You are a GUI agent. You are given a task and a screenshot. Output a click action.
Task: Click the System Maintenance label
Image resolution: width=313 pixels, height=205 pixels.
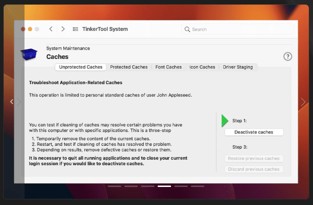pos(68,48)
